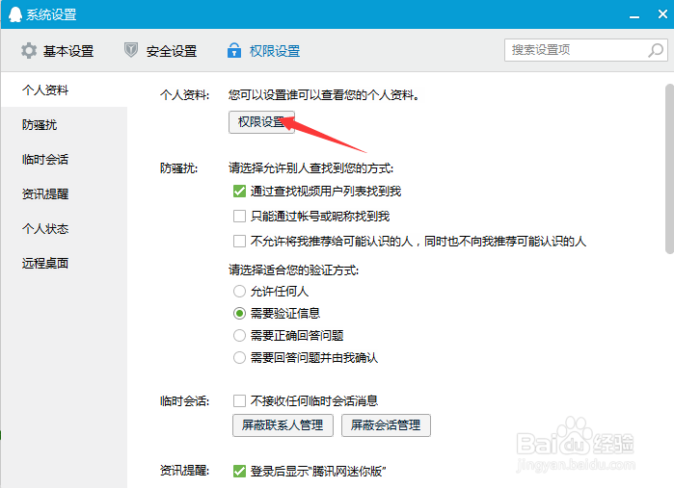Click the 系统设置 window title
674x488 pixels.
pyautogui.click(x=51, y=14)
